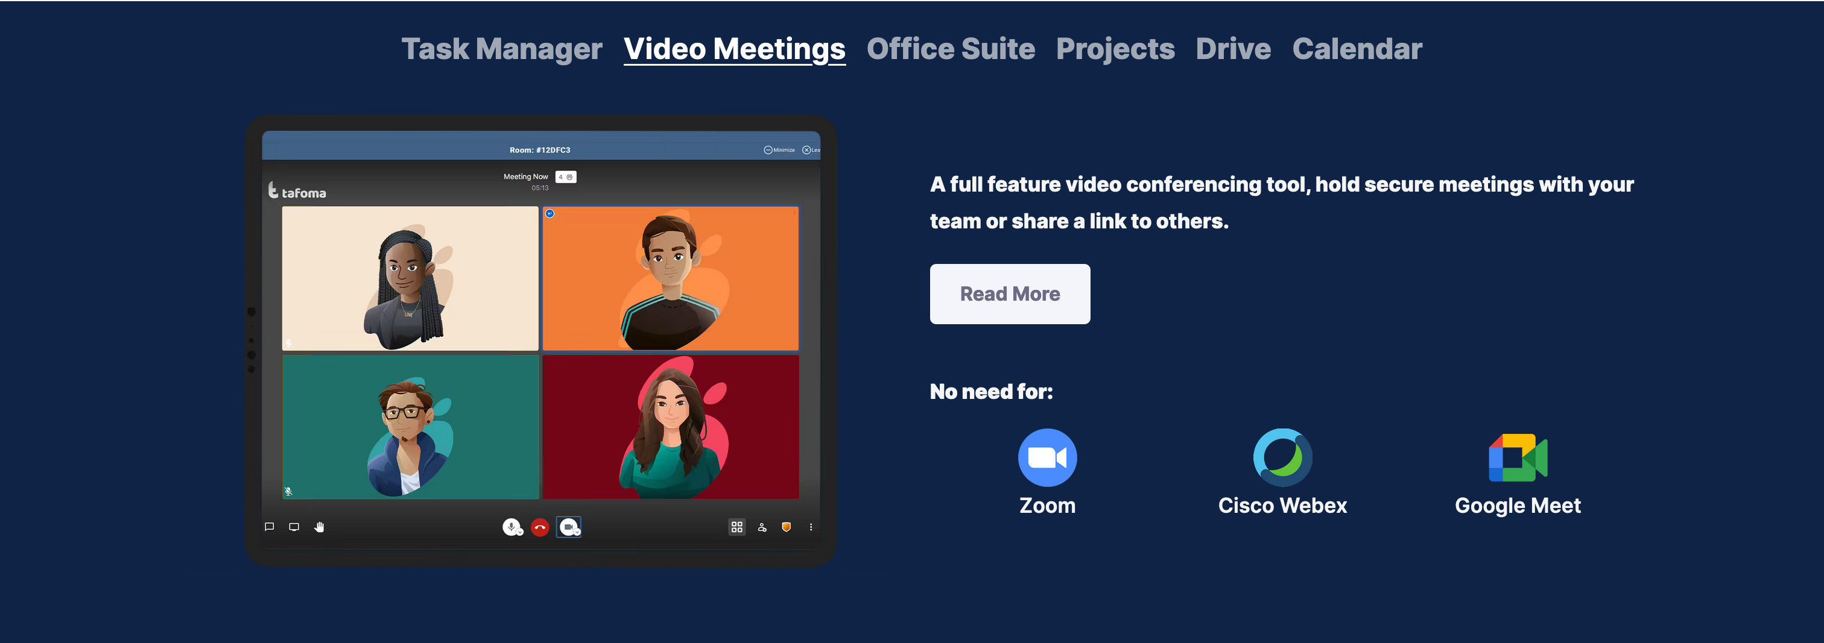The width and height of the screenshot is (1824, 643).
Task: Select the Calendar navigation link
Action: [1357, 48]
